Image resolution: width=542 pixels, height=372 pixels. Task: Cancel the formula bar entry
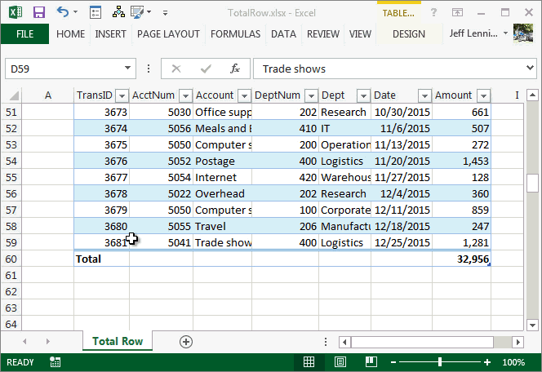click(176, 69)
